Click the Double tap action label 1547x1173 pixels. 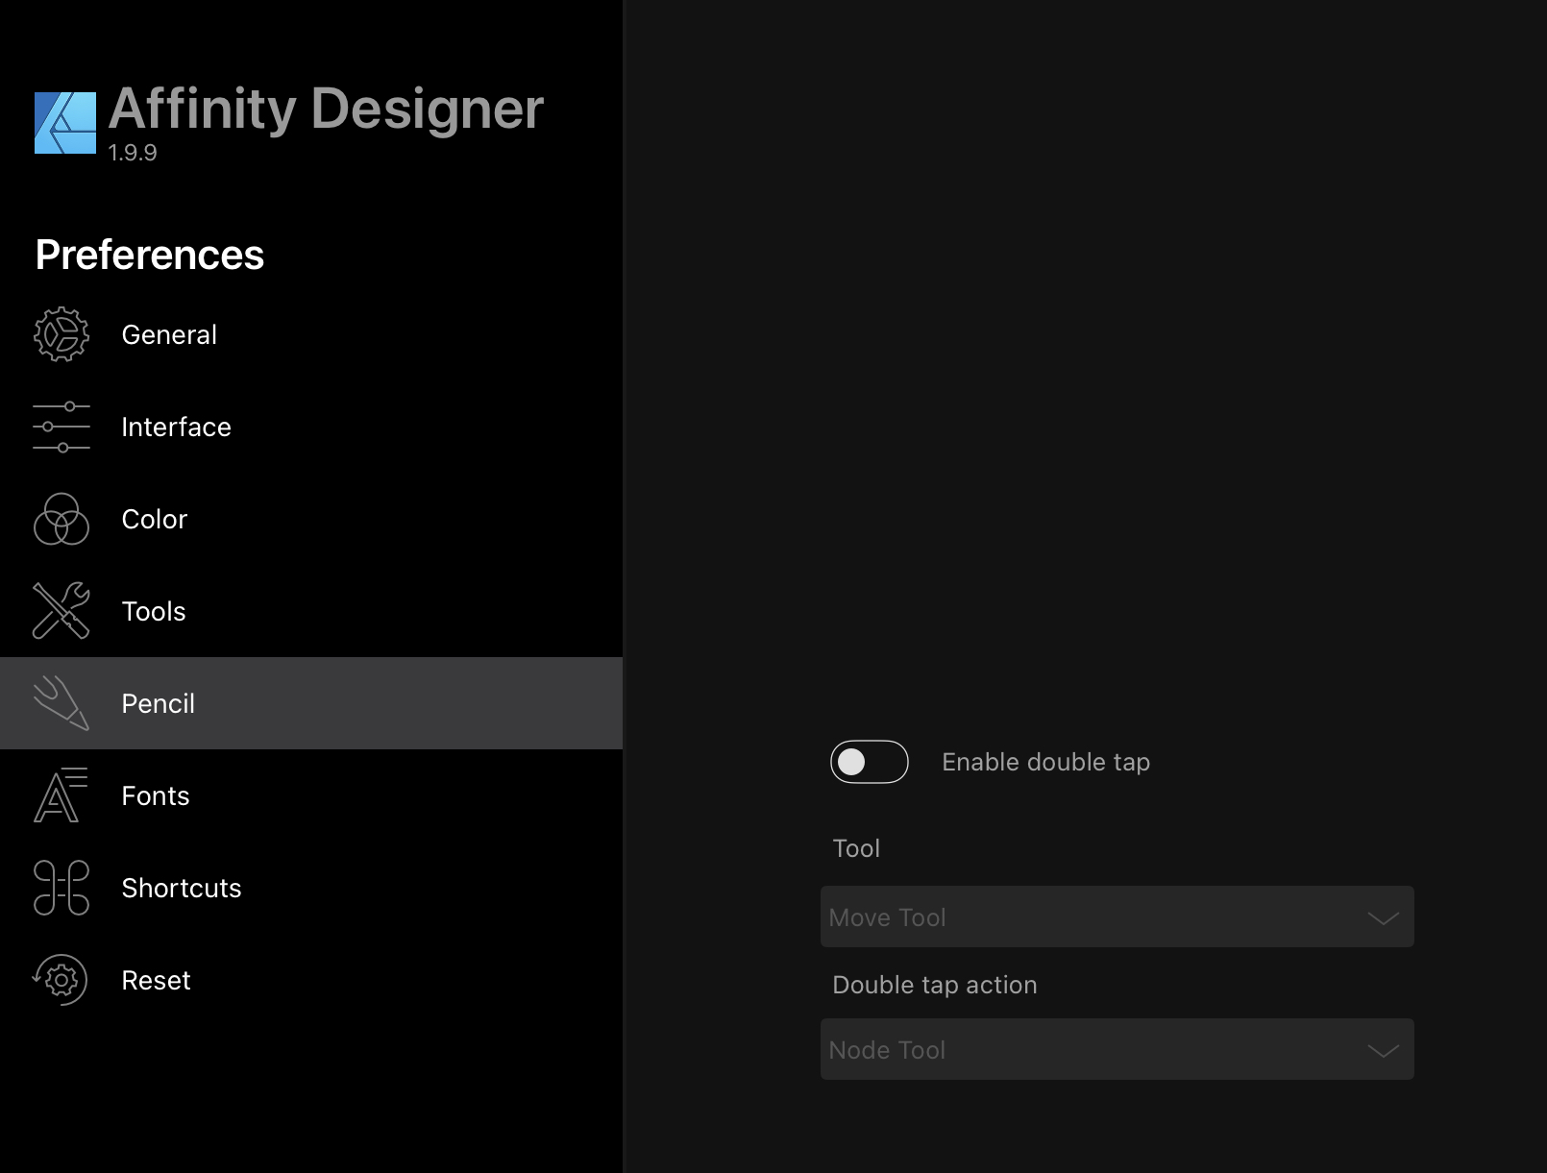[935, 985]
